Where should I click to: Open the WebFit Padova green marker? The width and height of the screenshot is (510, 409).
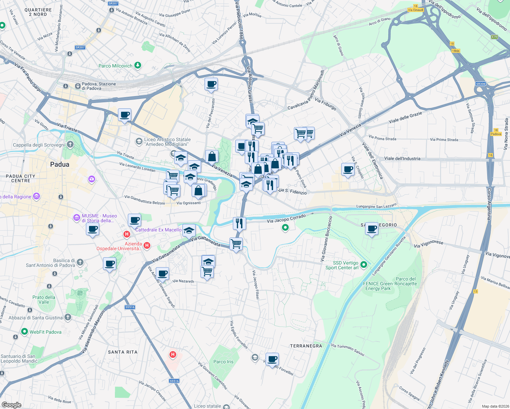(x=24, y=332)
